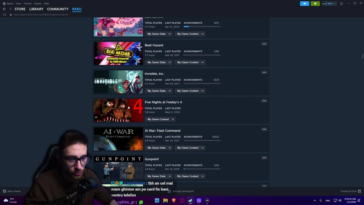Open Steam announcements megaphone icon

click(305, 3)
